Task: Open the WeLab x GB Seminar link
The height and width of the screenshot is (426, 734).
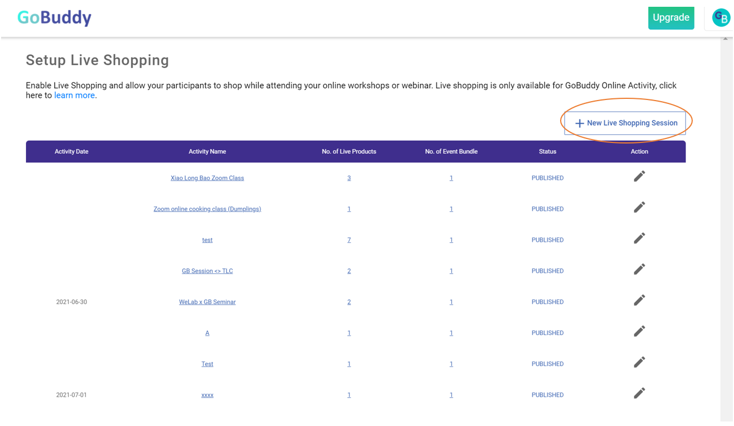Action: click(x=207, y=302)
